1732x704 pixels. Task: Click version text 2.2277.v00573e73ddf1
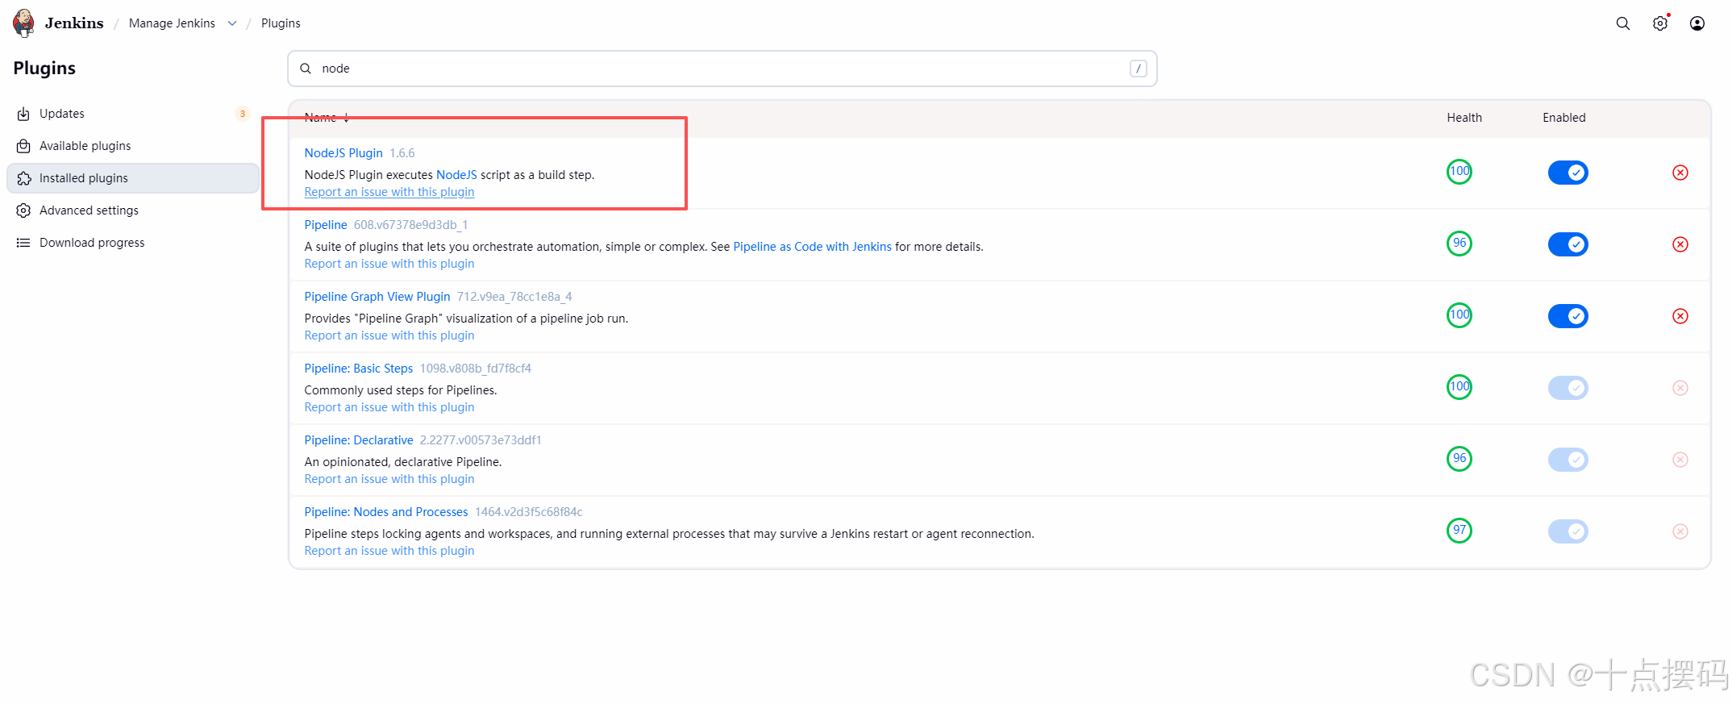pyautogui.click(x=481, y=440)
